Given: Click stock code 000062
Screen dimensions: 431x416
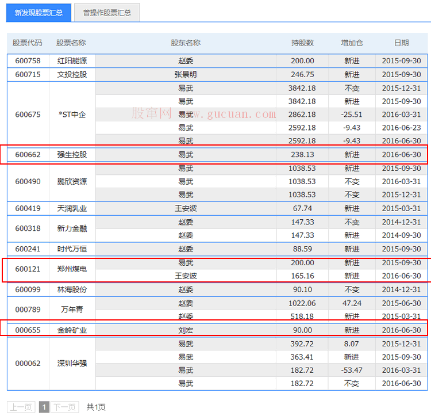Looking at the screenshot, I should (x=28, y=364).
